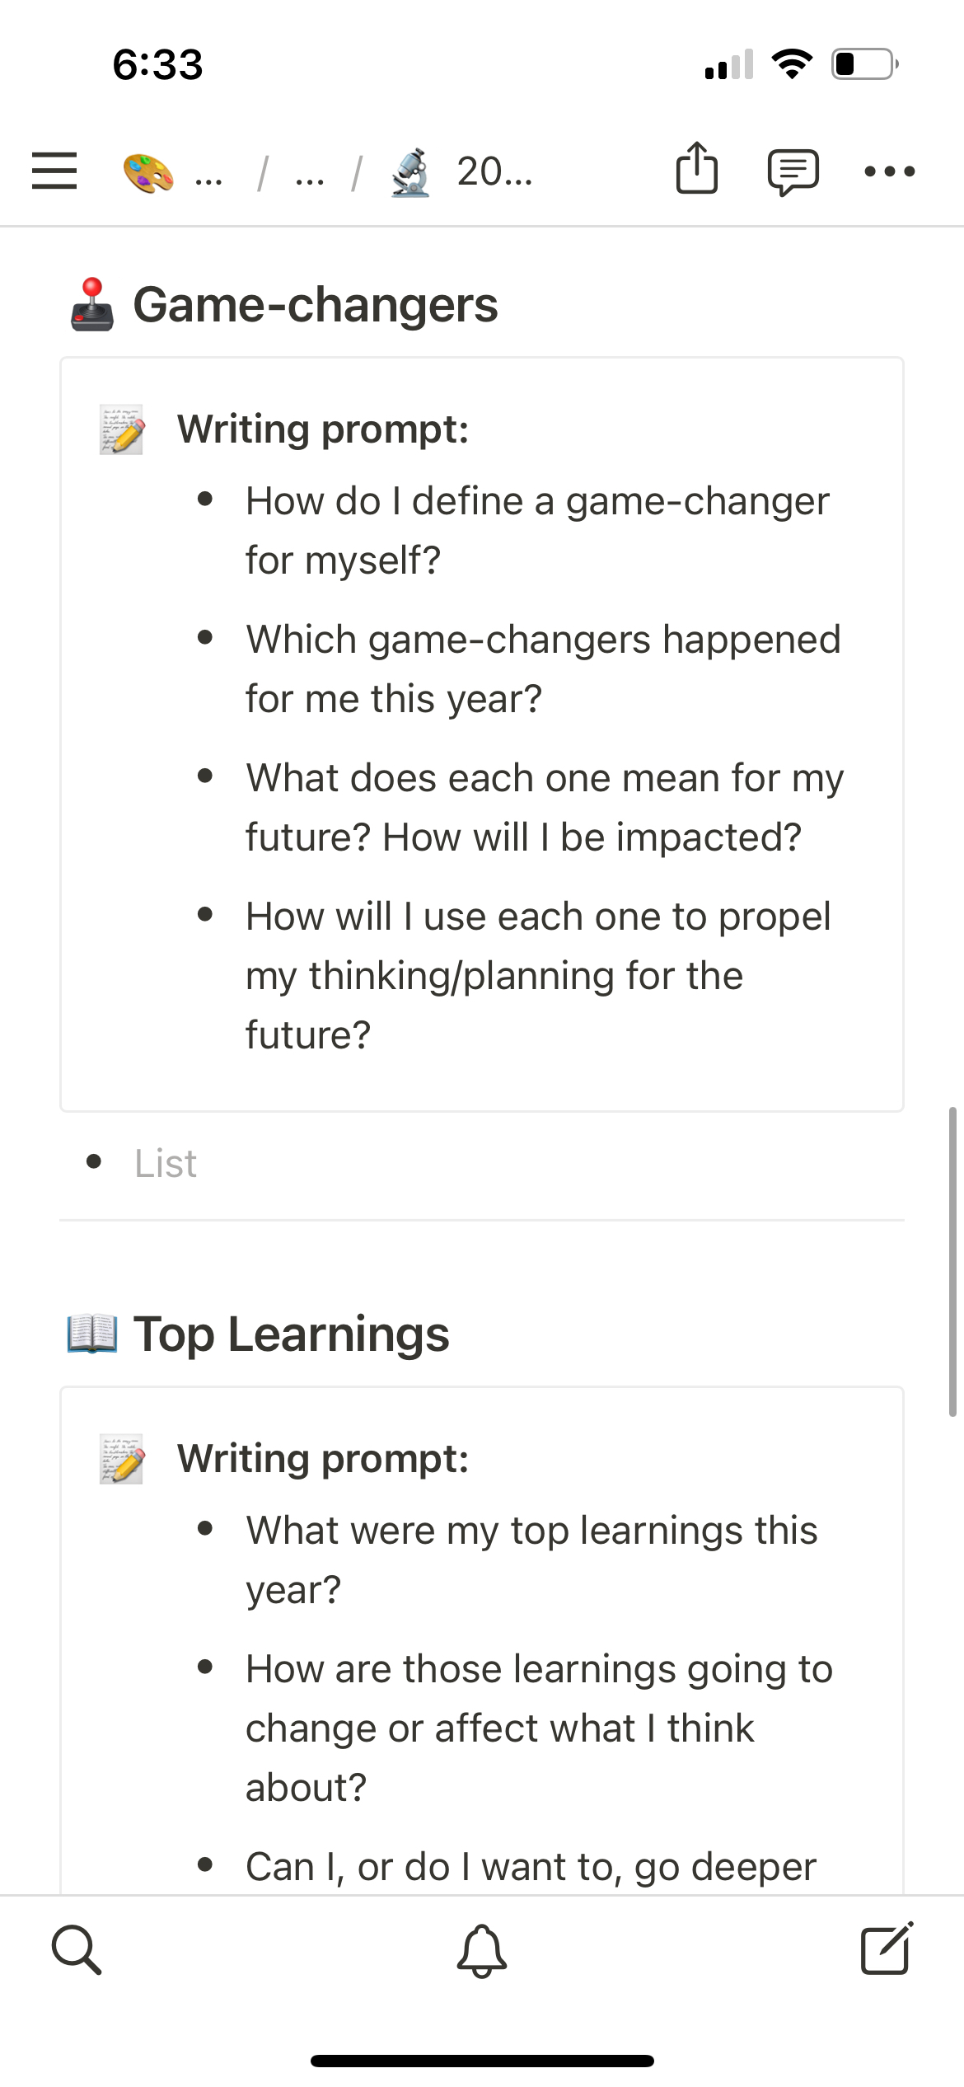Tap the memo icon in Top Learnings callout
964x2087 pixels.
click(122, 1459)
